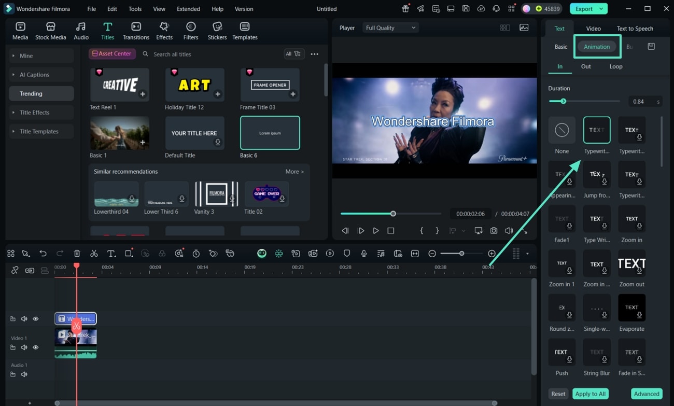
Task: Click the Reset button
Action: point(558,394)
